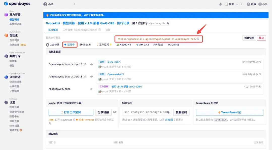272x150 pixels.
Task: Click the 143.28 MB storage value
Action: 174,45
